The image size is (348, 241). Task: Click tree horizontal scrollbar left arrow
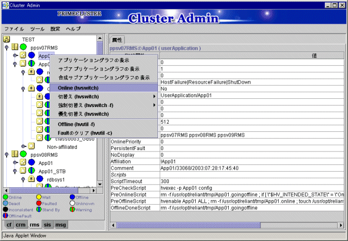[6, 190]
